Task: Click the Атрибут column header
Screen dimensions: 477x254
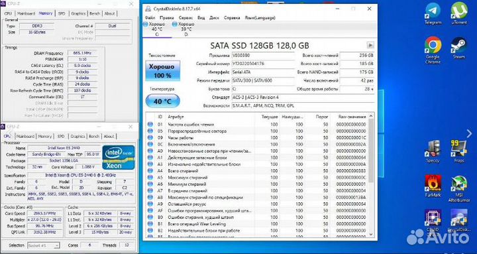Action: [176, 117]
